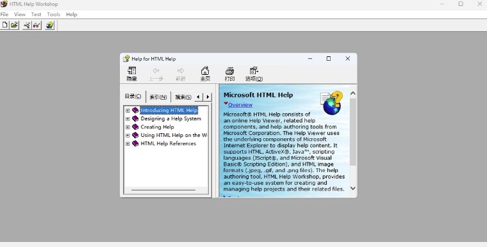Click the 前进 (Forward) arrow button
Viewport: 487px width, 247px height.
[181, 74]
